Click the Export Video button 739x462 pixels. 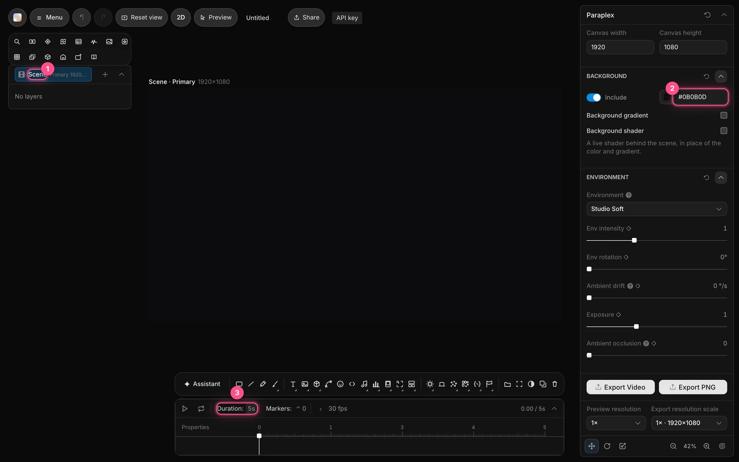tap(620, 387)
